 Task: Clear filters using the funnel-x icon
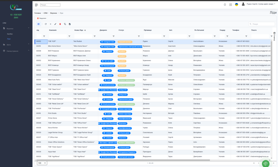(65, 24)
